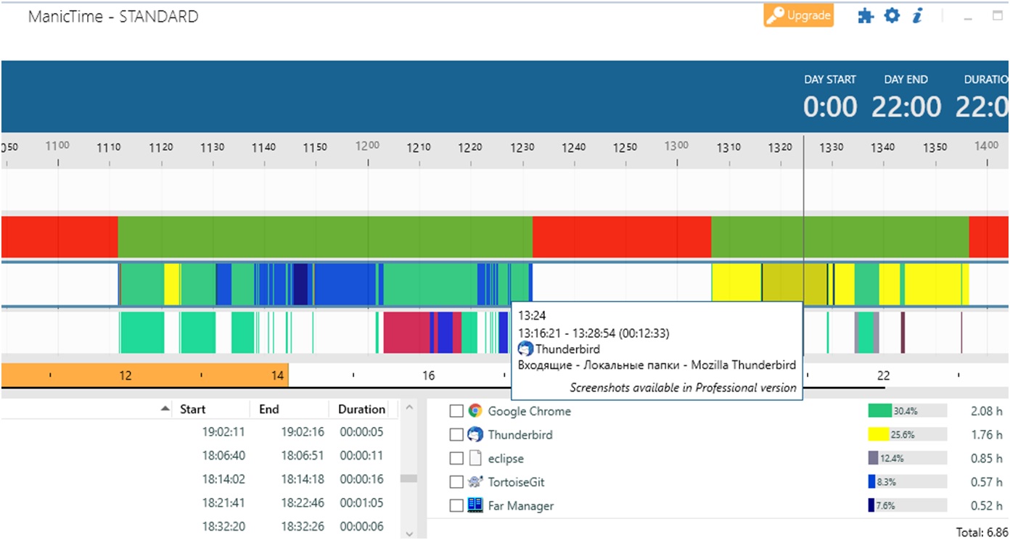Screen dimensions: 1010x540
Task: Click the Thunderbird icon in the applications list
Action: coord(475,435)
